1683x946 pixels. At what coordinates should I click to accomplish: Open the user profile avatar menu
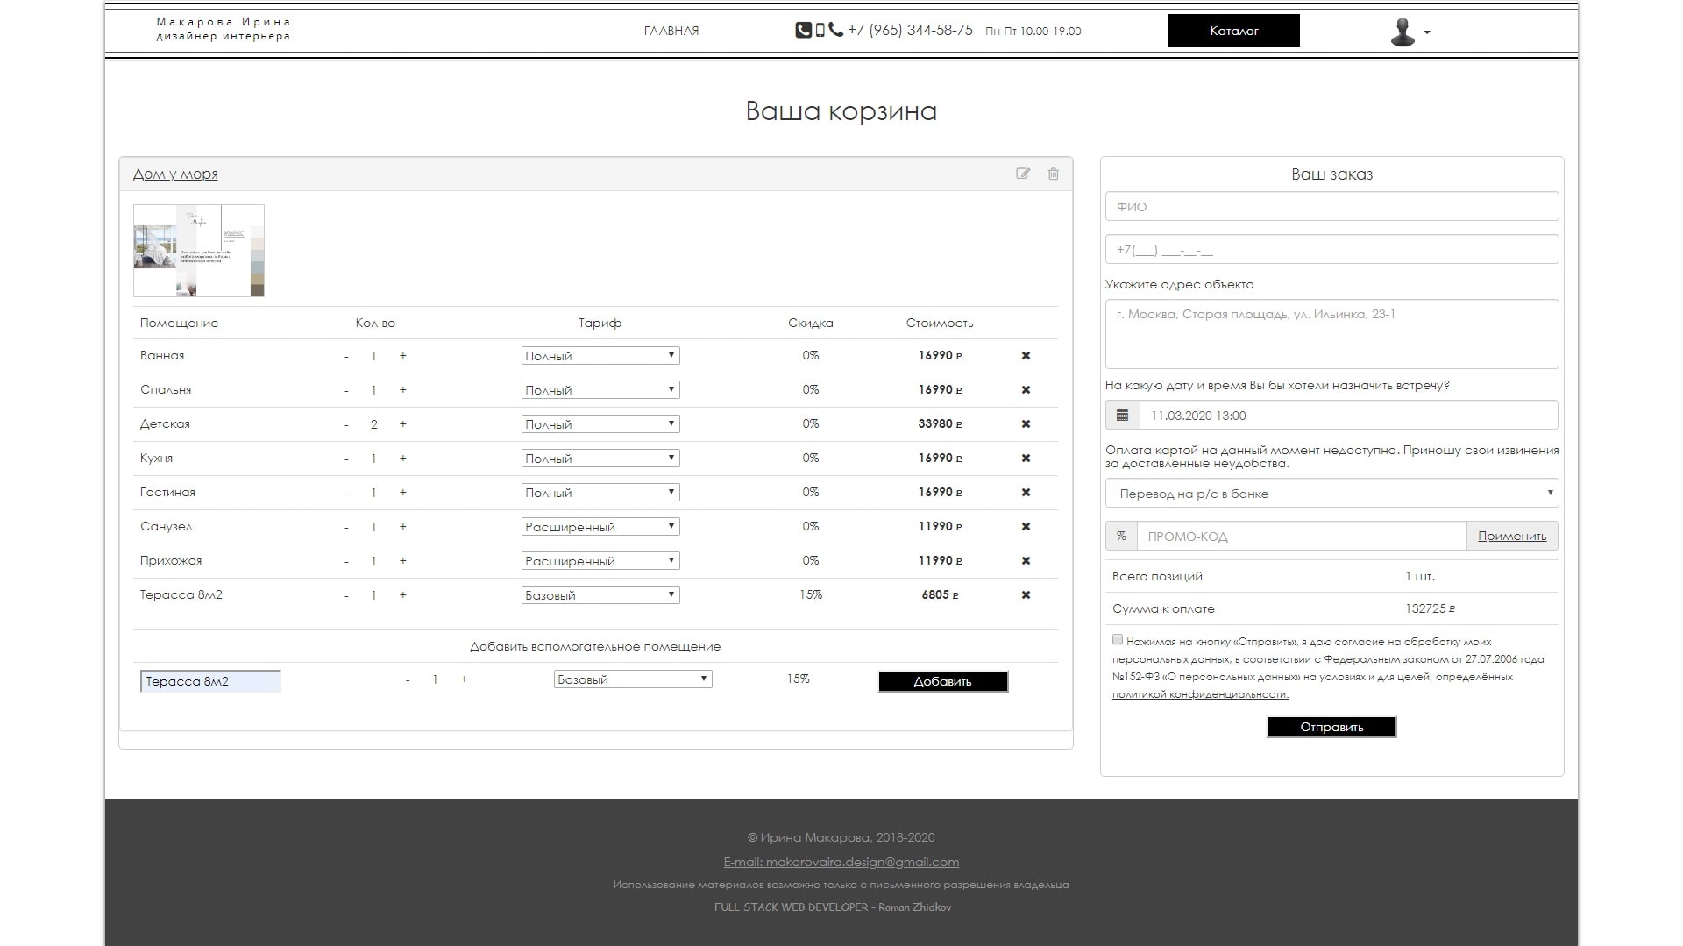pos(1410,32)
